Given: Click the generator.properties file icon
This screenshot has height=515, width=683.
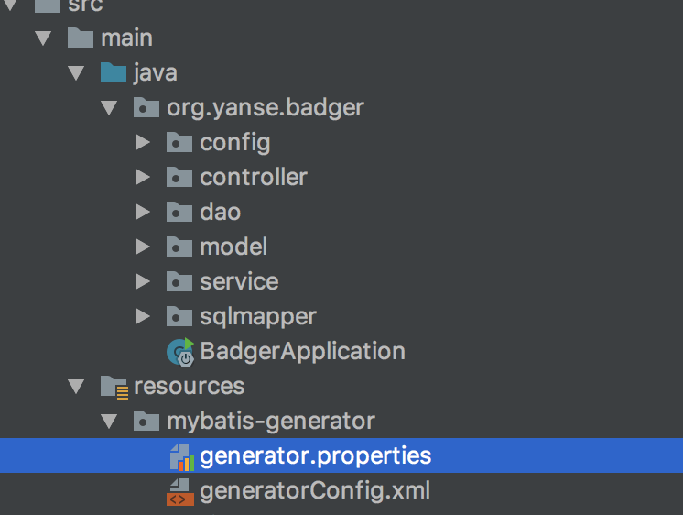Looking at the screenshot, I should coord(179,455).
